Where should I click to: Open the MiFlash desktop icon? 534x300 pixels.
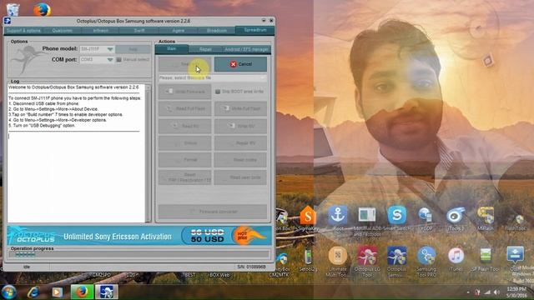pos(486,218)
